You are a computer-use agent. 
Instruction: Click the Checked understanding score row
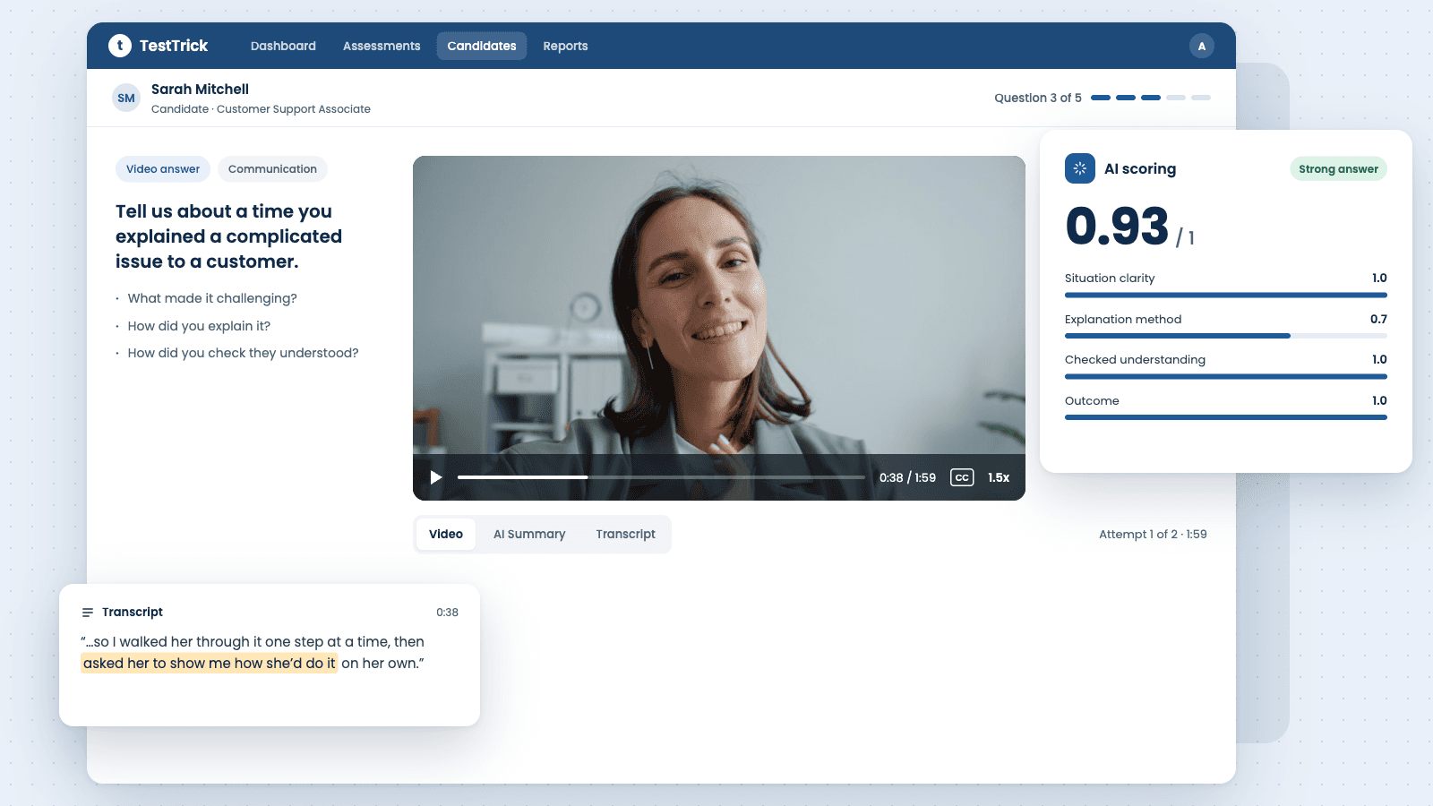point(1226,366)
